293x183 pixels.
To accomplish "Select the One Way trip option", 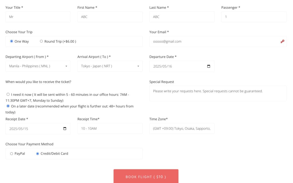I will coord(11,41).
